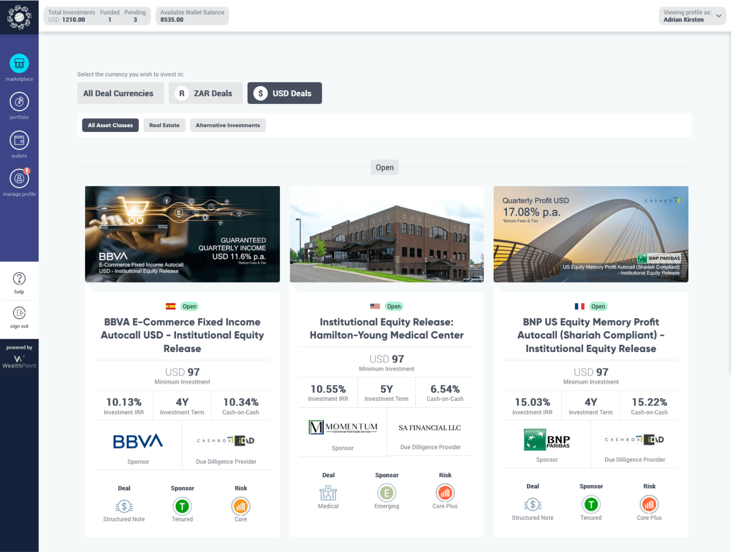Click the Spain flag on BBVA card
The image size is (731, 552).
tap(170, 306)
